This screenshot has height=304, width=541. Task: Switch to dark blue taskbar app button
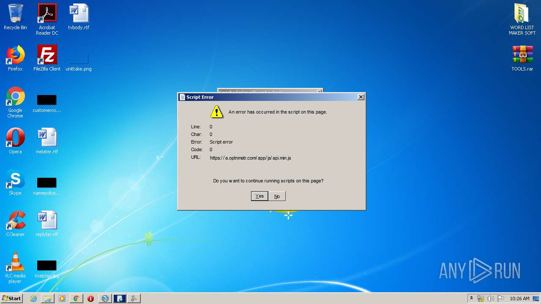coord(120,299)
